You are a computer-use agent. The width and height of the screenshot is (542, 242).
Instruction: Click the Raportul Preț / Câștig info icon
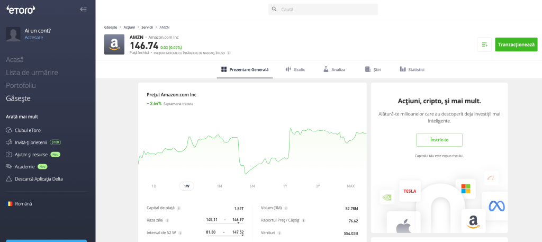pos(303,220)
